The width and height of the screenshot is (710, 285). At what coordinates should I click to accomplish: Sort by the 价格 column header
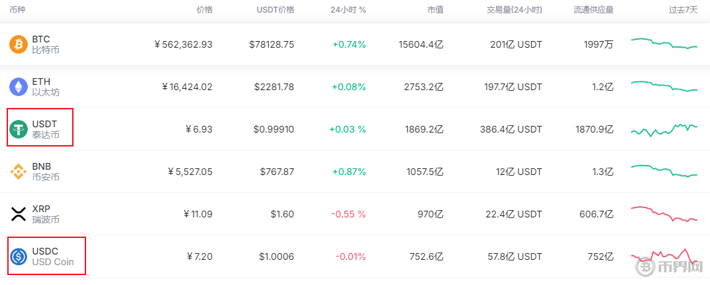pyautogui.click(x=204, y=11)
